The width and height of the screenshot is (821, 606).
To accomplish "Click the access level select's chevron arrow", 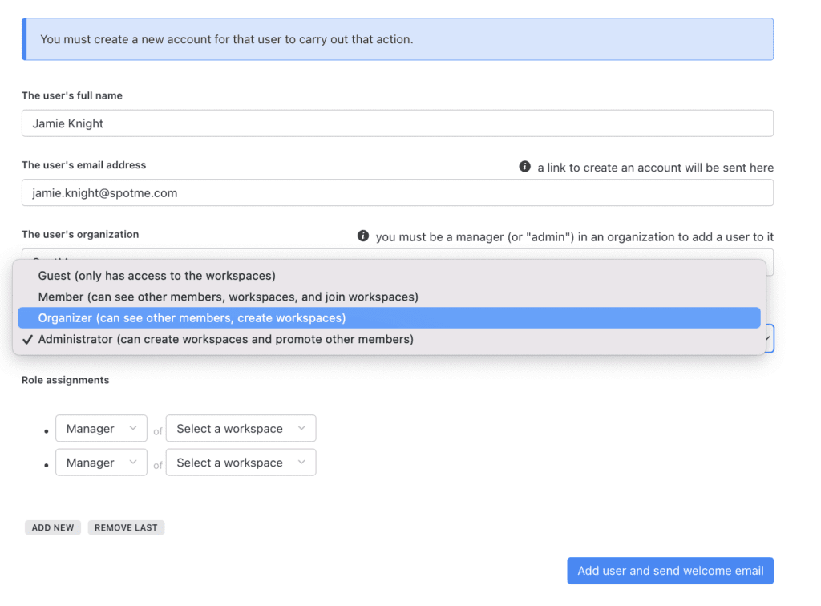I will point(767,340).
